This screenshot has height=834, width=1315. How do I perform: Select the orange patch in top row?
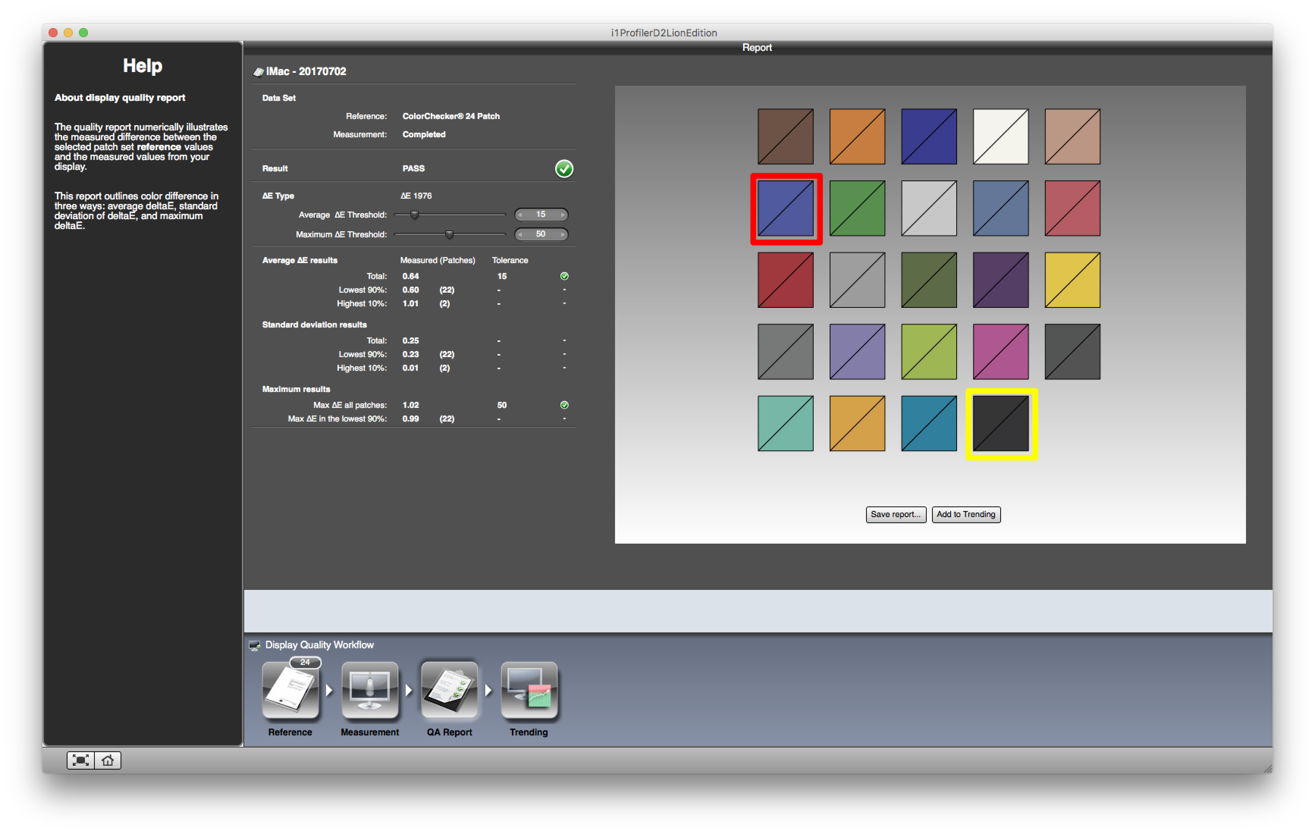(x=857, y=136)
